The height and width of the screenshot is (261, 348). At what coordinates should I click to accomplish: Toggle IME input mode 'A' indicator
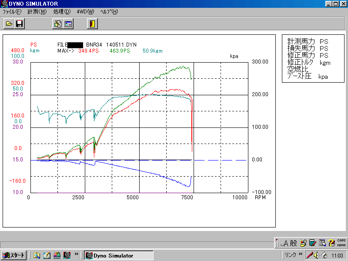(x=285, y=243)
